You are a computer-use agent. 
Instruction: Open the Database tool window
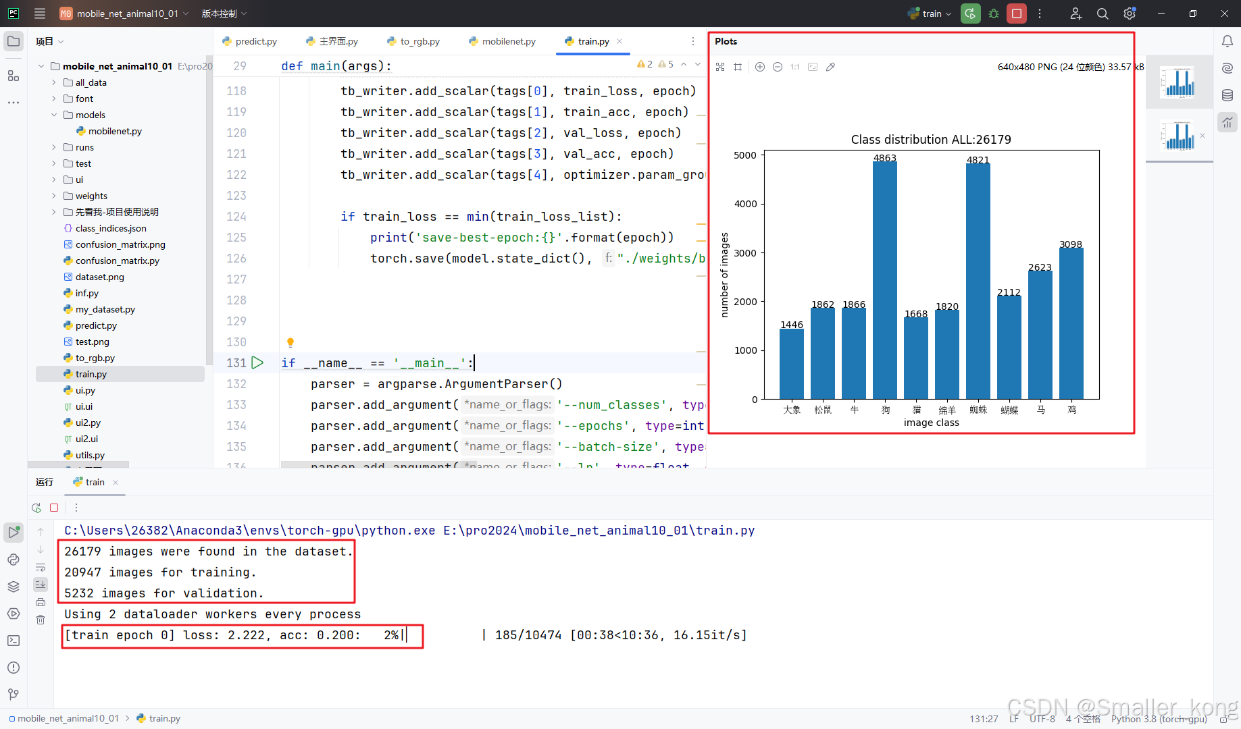click(x=1227, y=95)
